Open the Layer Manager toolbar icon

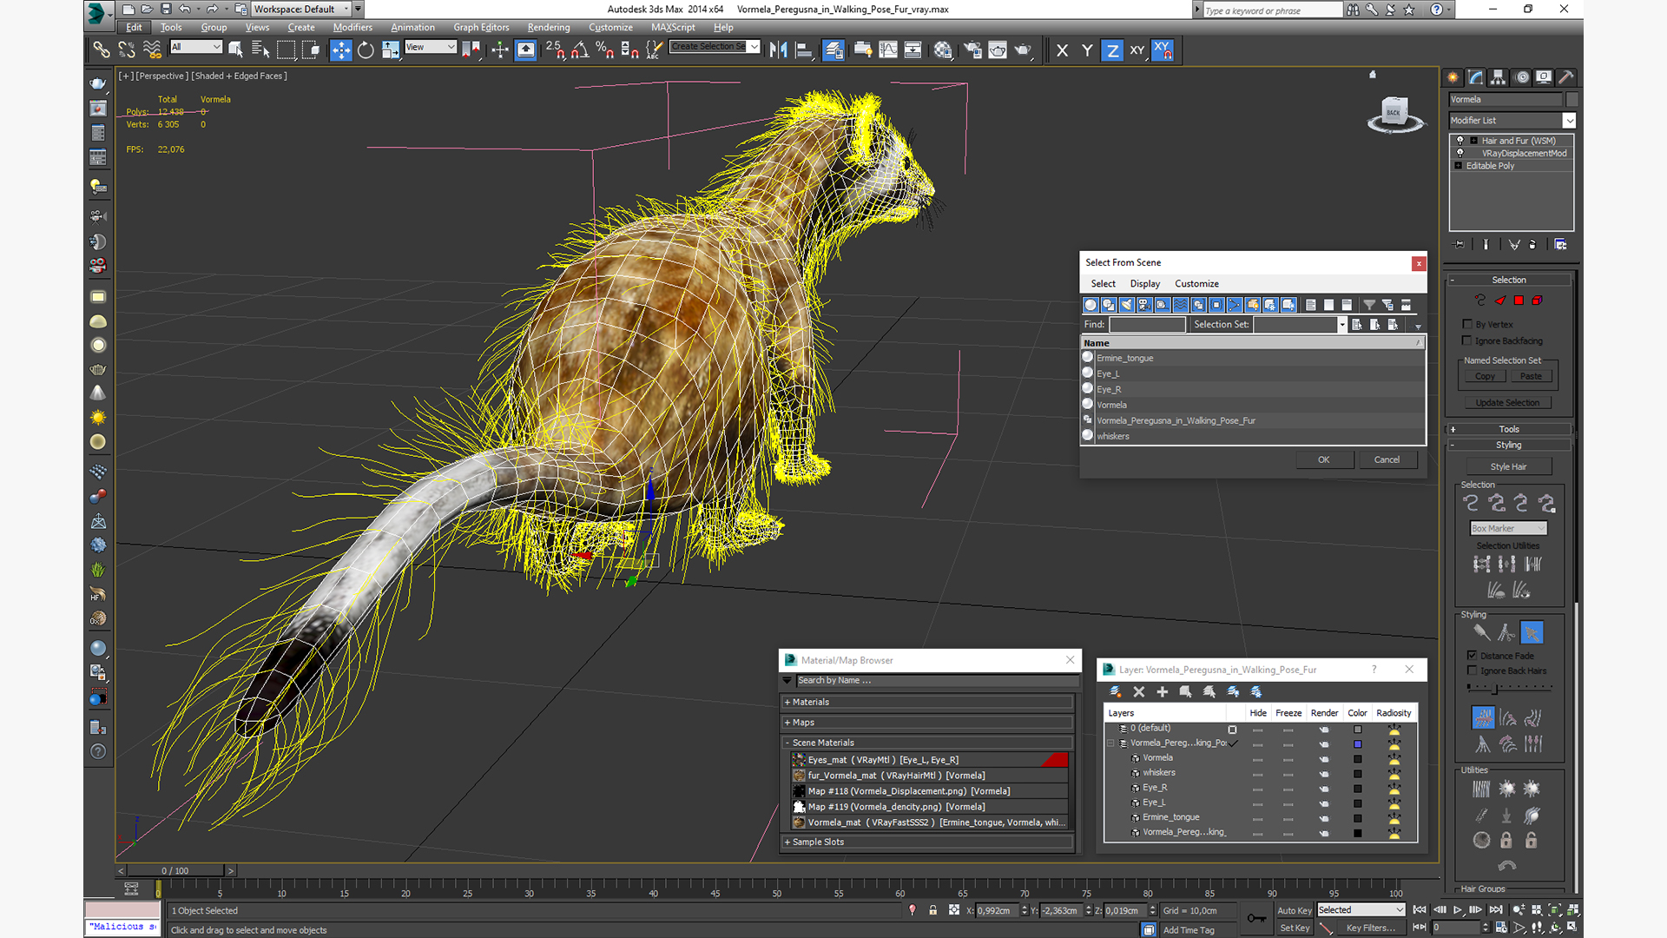click(833, 50)
